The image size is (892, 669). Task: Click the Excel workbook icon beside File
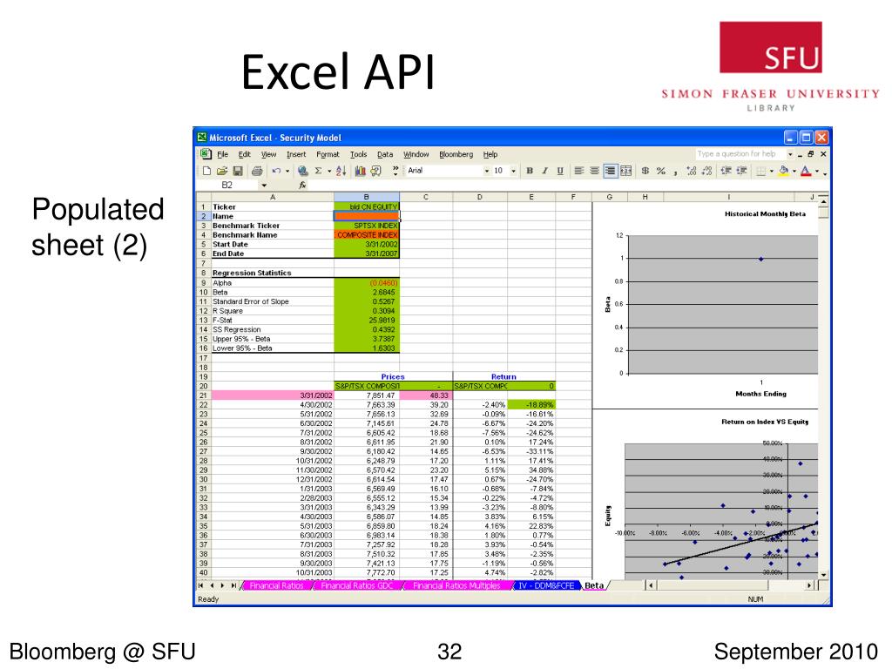(x=206, y=154)
